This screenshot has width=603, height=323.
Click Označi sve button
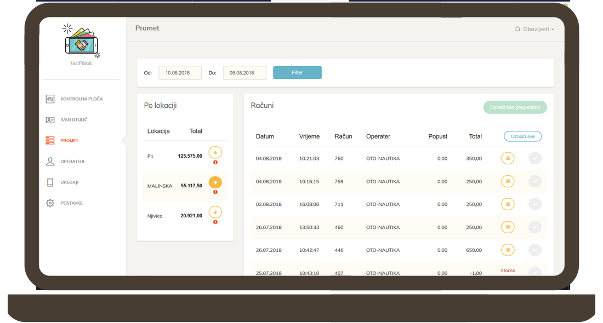coord(522,136)
